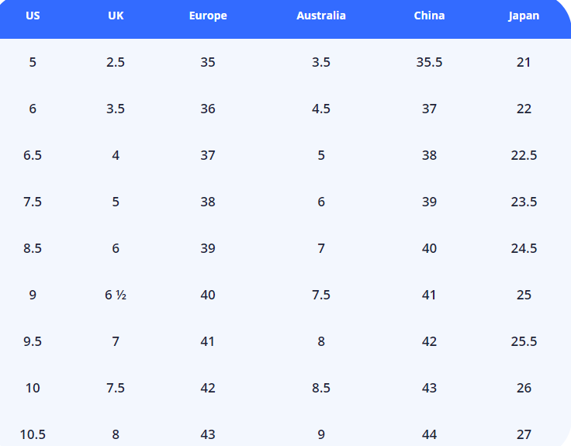Click Japan size 24.5 cell
The width and height of the screenshot is (571, 446).
point(524,248)
